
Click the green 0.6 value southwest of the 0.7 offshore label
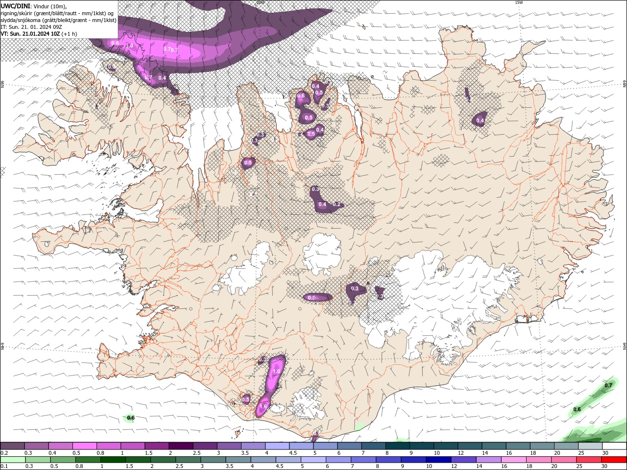click(x=577, y=409)
